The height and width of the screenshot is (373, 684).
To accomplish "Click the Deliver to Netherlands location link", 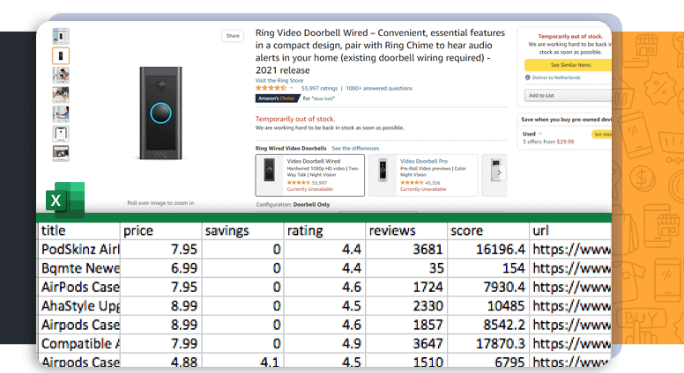I will click(x=556, y=77).
